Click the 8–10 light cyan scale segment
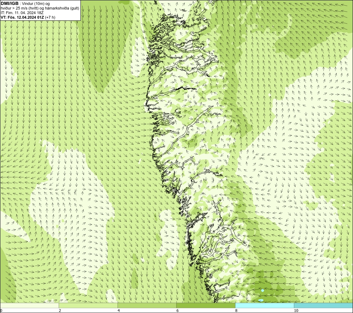Screen dimensions: 353x313 coord(264,305)
